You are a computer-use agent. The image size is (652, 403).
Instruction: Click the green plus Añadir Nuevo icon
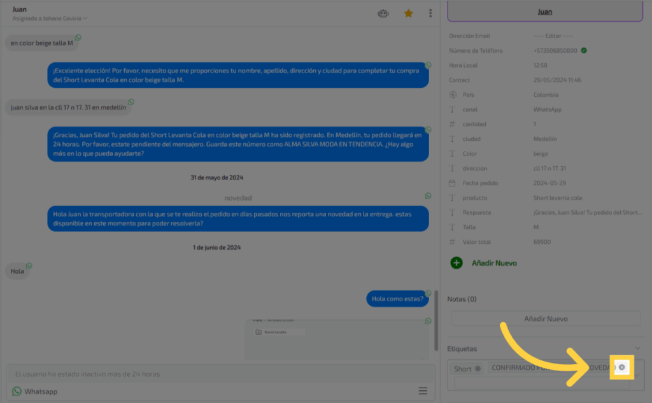tap(457, 262)
